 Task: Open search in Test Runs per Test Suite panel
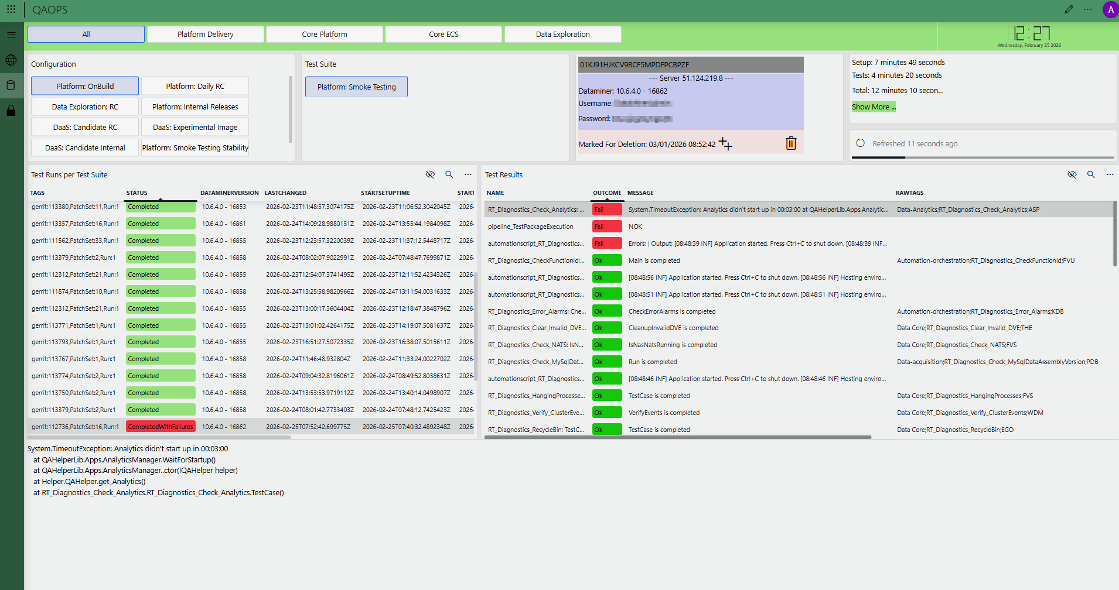tap(449, 174)
